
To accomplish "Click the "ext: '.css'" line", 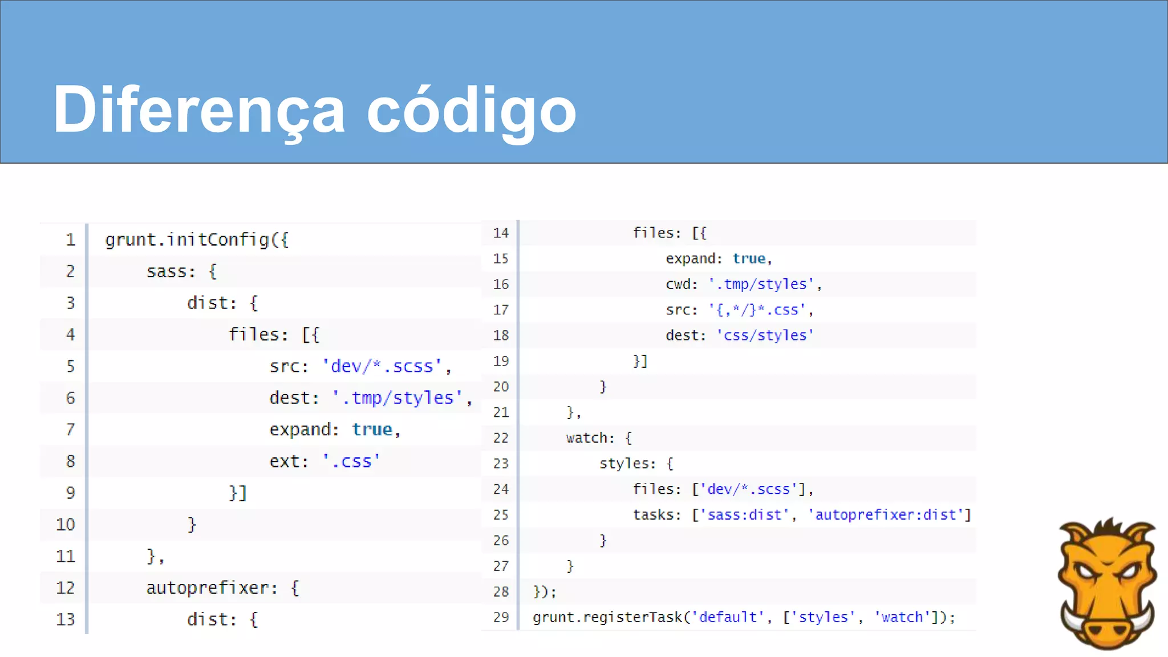I will click(325, 461).
